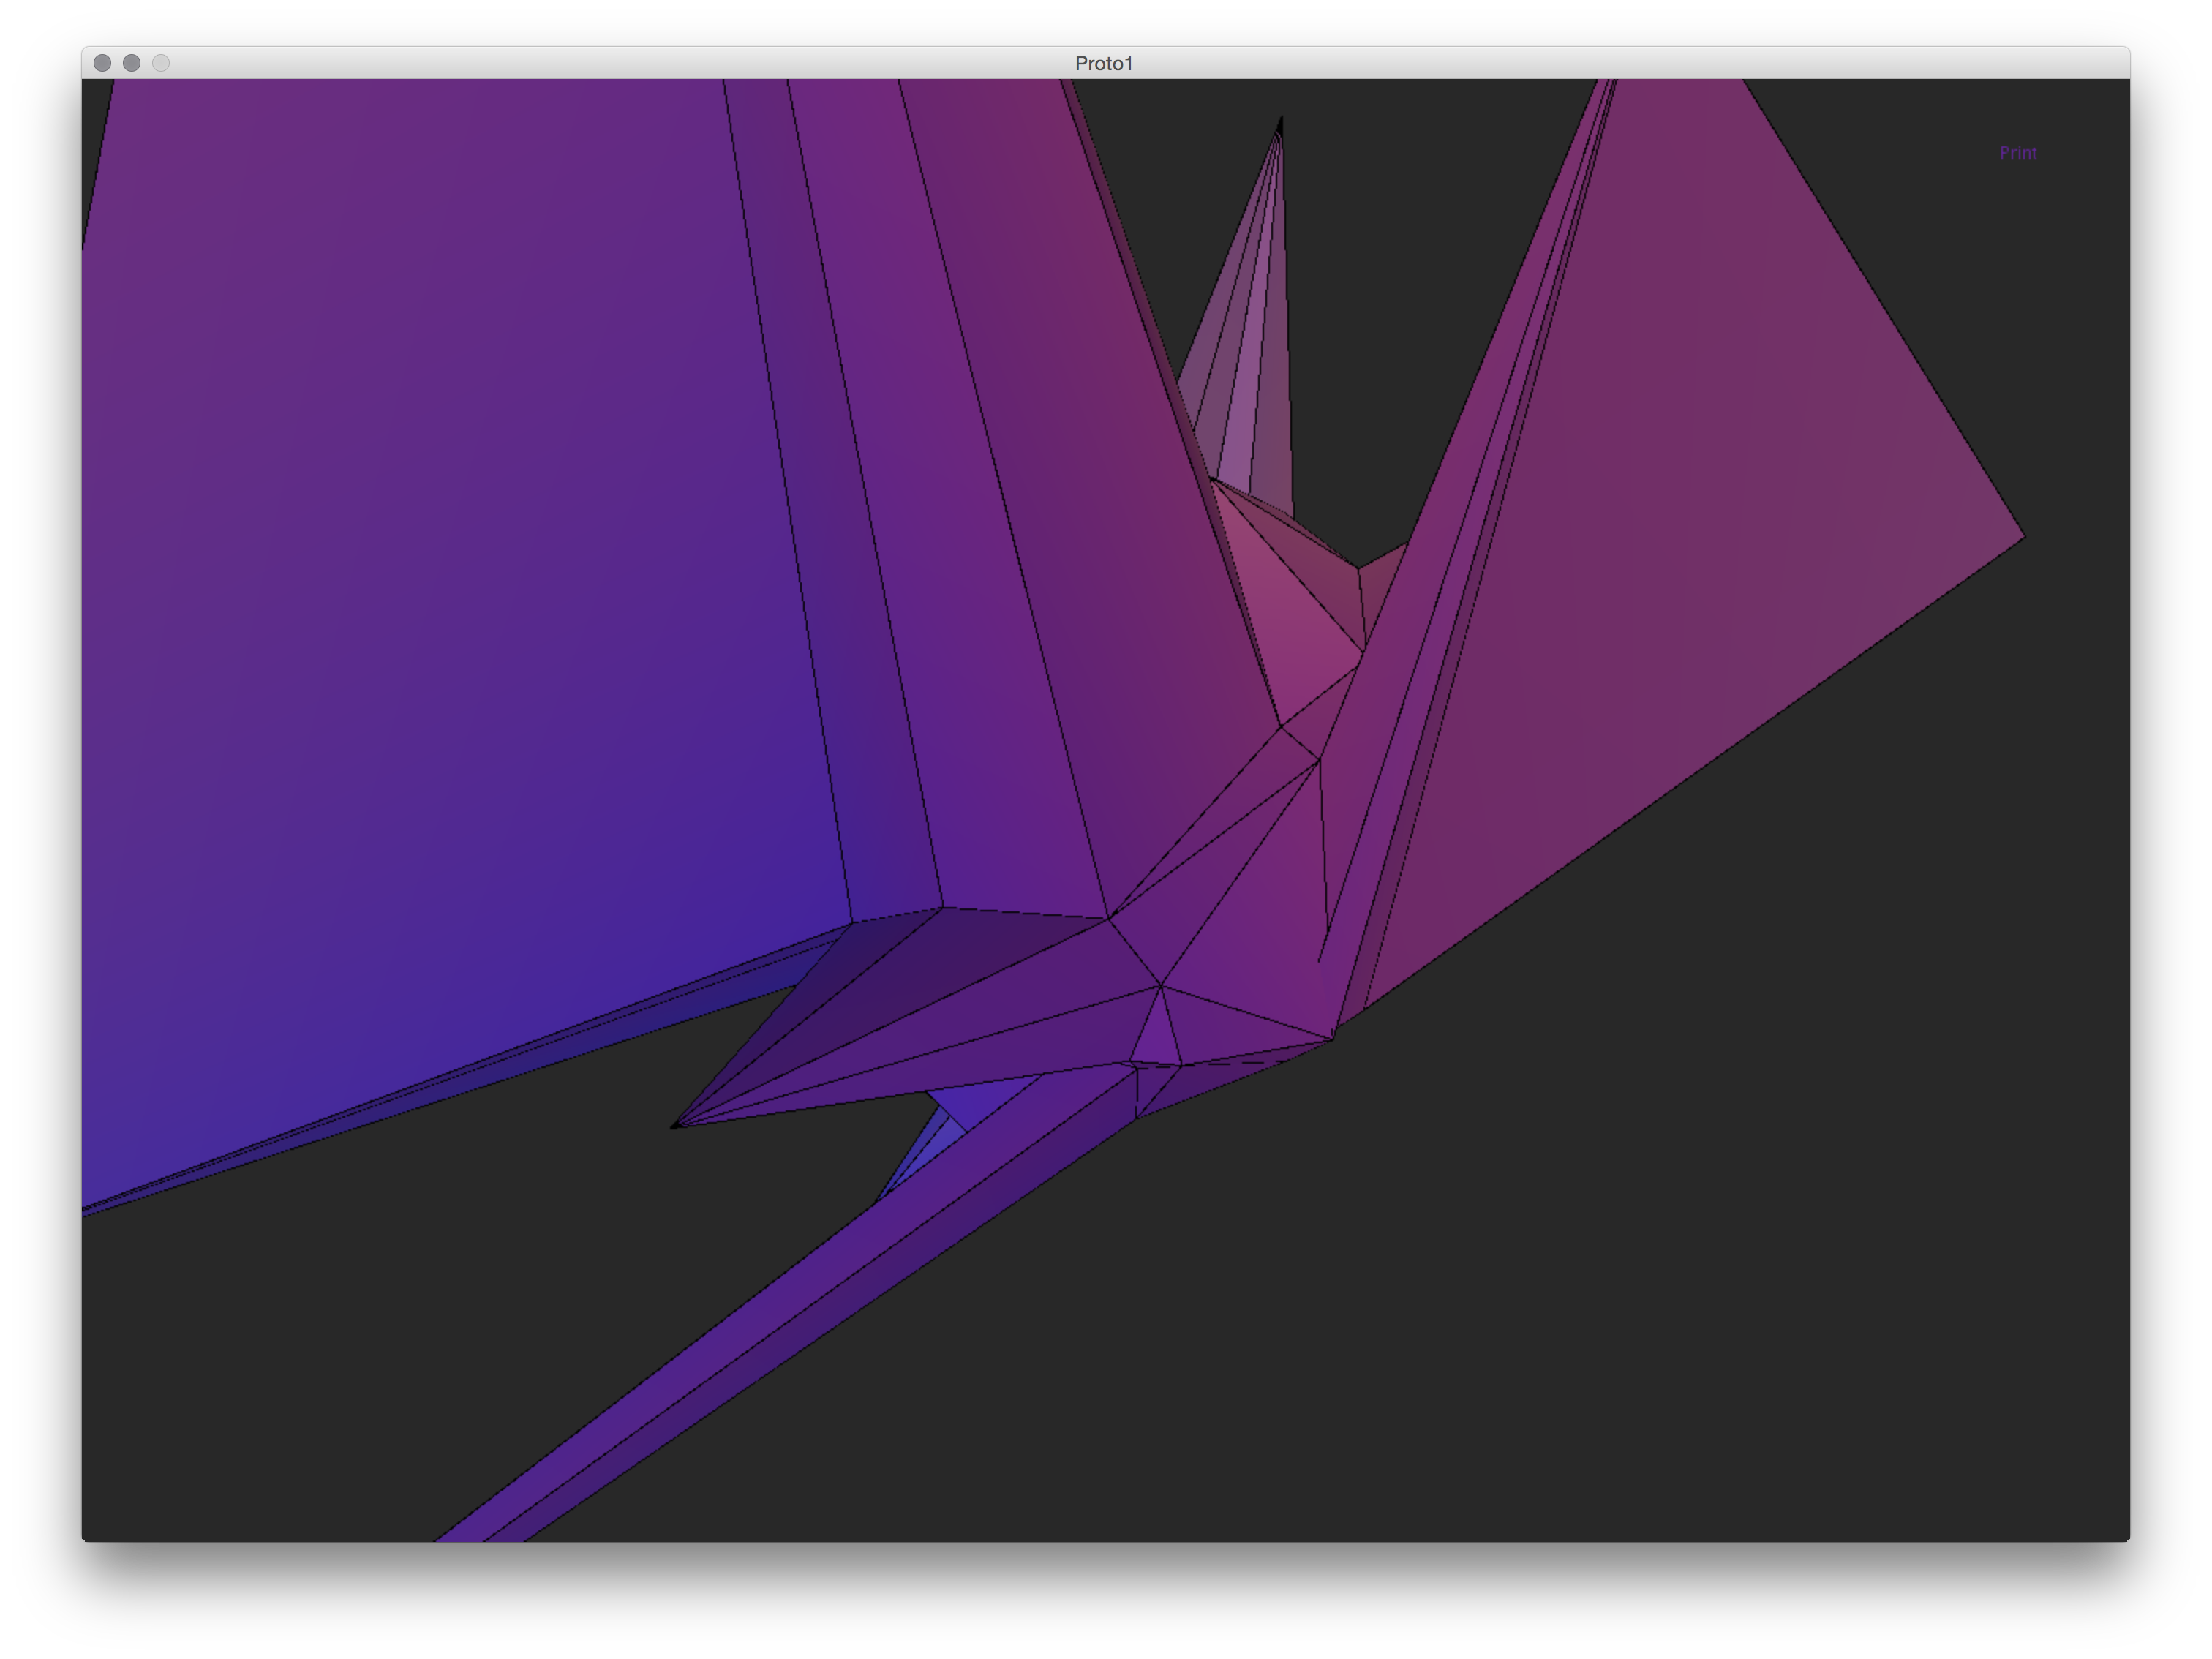Minimize the Proto1 window

(x=131, y=63)
